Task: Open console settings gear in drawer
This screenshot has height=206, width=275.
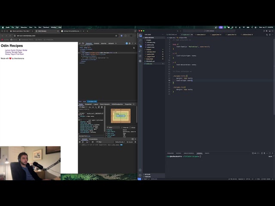Action: pyautogui.click(x=135, y=142)
